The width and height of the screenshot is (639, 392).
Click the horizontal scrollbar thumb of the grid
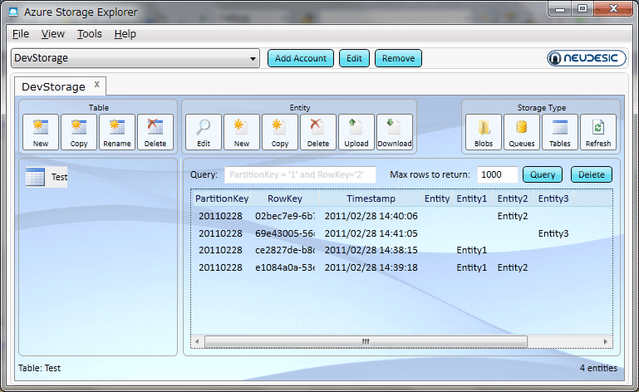tap(366, 341)
